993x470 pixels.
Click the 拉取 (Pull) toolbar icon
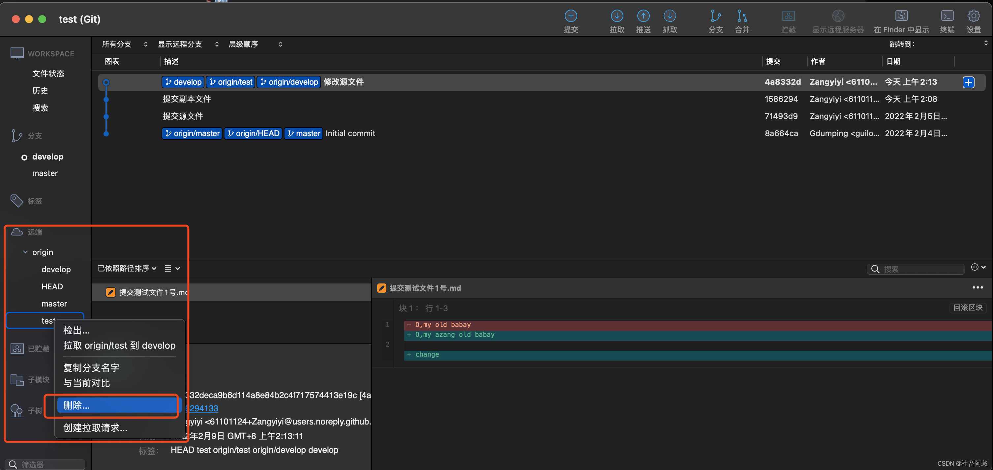tap(617, 16)
